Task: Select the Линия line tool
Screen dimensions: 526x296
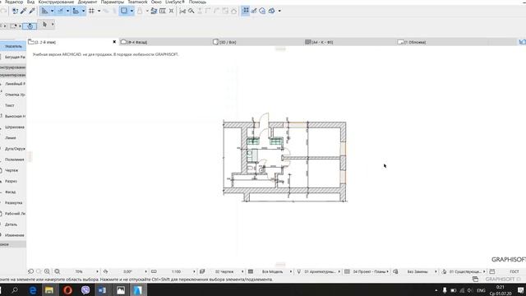Action: [x=11, y=138]
